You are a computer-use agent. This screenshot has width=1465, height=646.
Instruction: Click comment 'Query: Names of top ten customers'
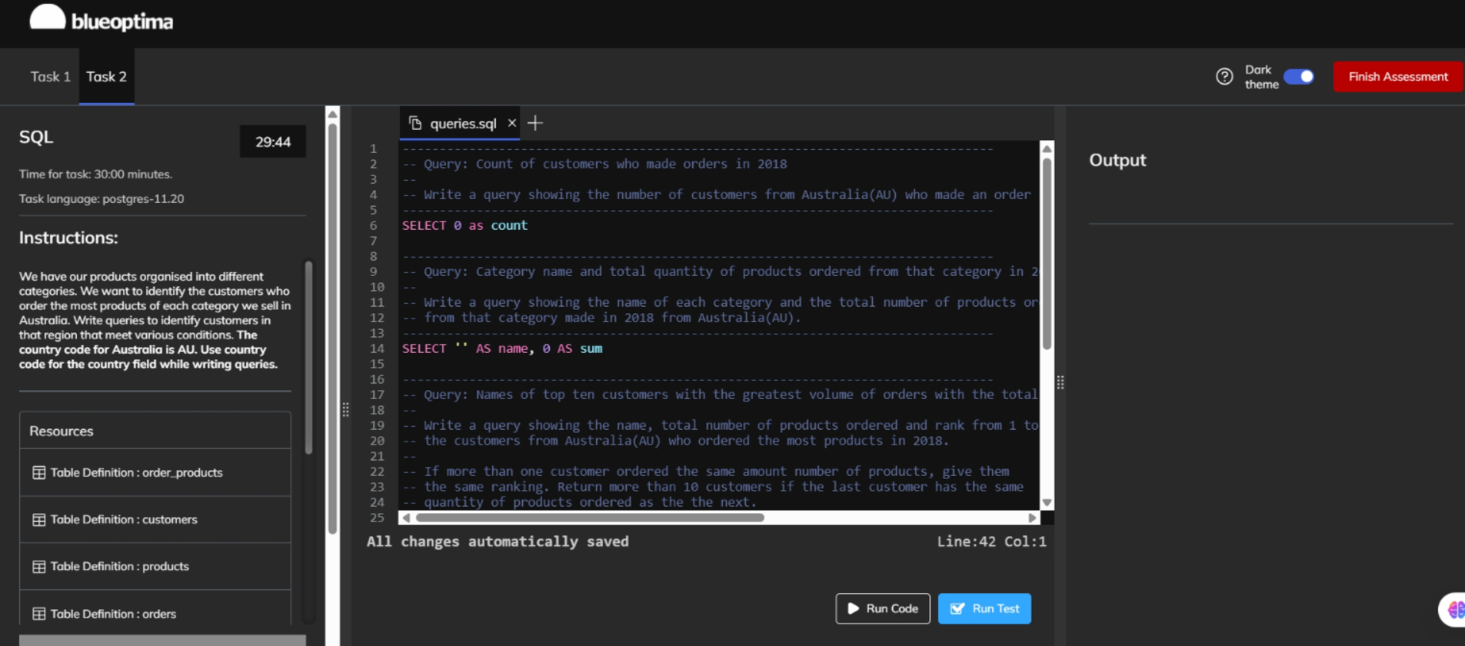coord(720,395)
